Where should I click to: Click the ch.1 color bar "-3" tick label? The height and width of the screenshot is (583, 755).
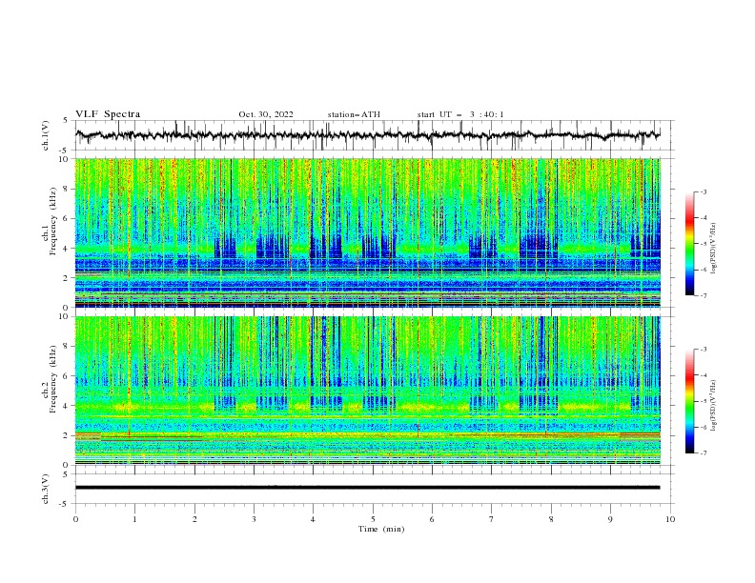tap(703, 191)
